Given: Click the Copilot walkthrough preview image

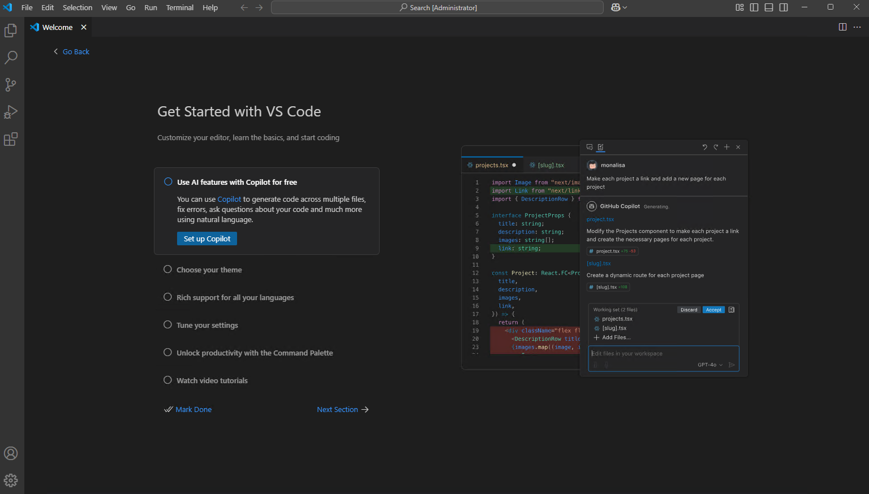Looking at the screenshot, I should pyautogui.click(x=604, y=258).
